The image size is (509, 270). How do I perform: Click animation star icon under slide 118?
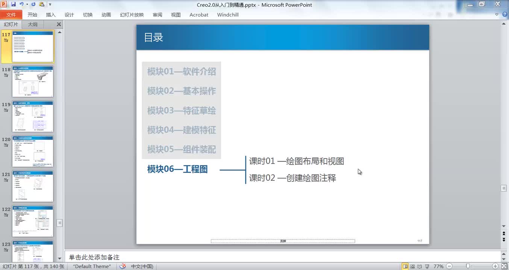pyautogui.click(x=6, y=75)
